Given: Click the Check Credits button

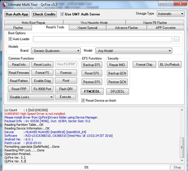Looking at the screenshot, I should click(44, 14).
